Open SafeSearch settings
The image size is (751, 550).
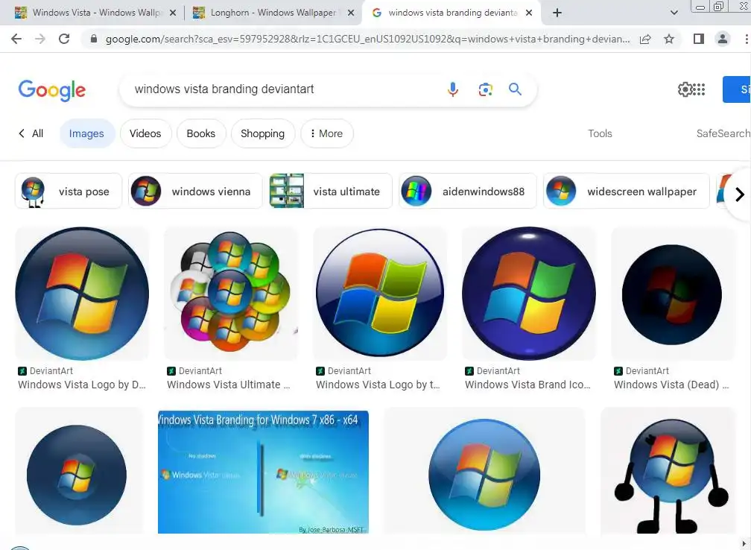click(723, 133)
